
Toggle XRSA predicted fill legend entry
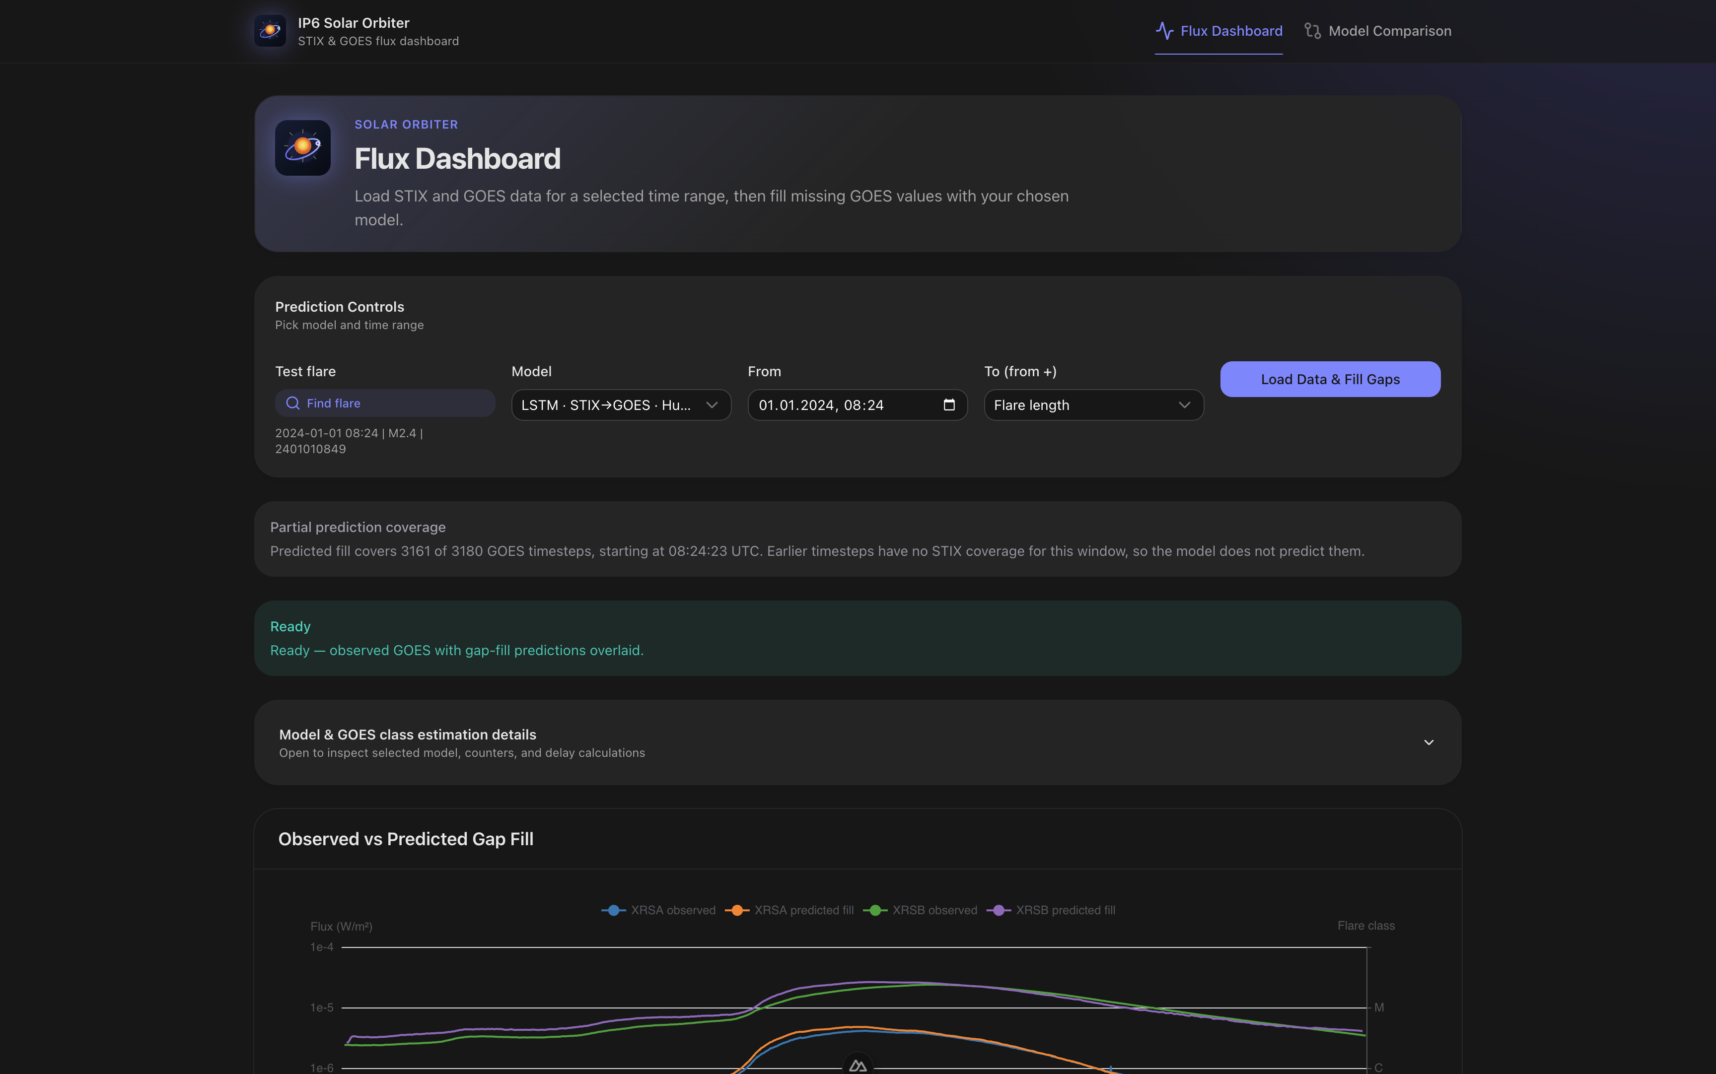pos(789,910)
